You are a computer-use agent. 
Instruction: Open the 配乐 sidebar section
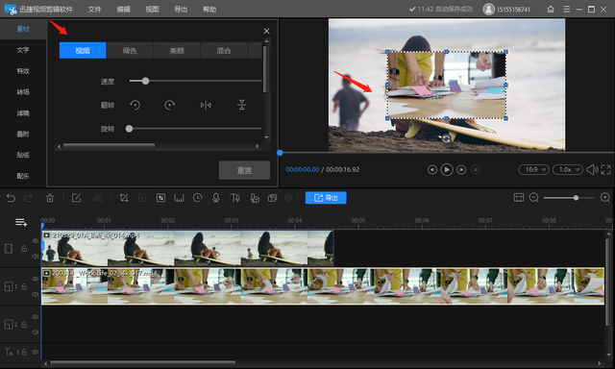click(x=23, y=176)
